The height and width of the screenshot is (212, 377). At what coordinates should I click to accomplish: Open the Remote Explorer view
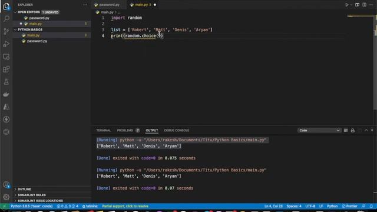(x=6, y=57)
